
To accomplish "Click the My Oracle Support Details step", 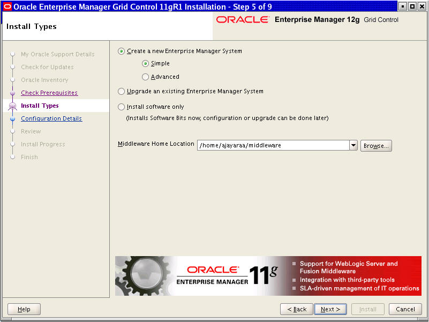I will [58, 54].
